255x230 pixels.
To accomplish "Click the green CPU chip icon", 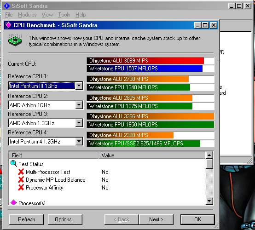I will tap(15, 40).
